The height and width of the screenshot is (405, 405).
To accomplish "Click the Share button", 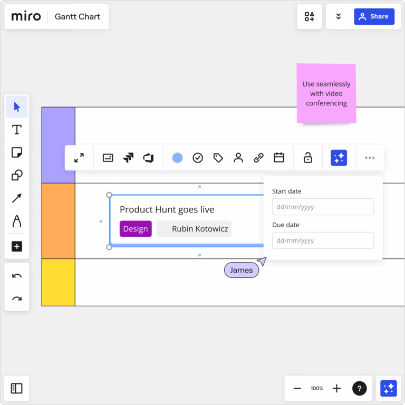I will click(374, 16).
